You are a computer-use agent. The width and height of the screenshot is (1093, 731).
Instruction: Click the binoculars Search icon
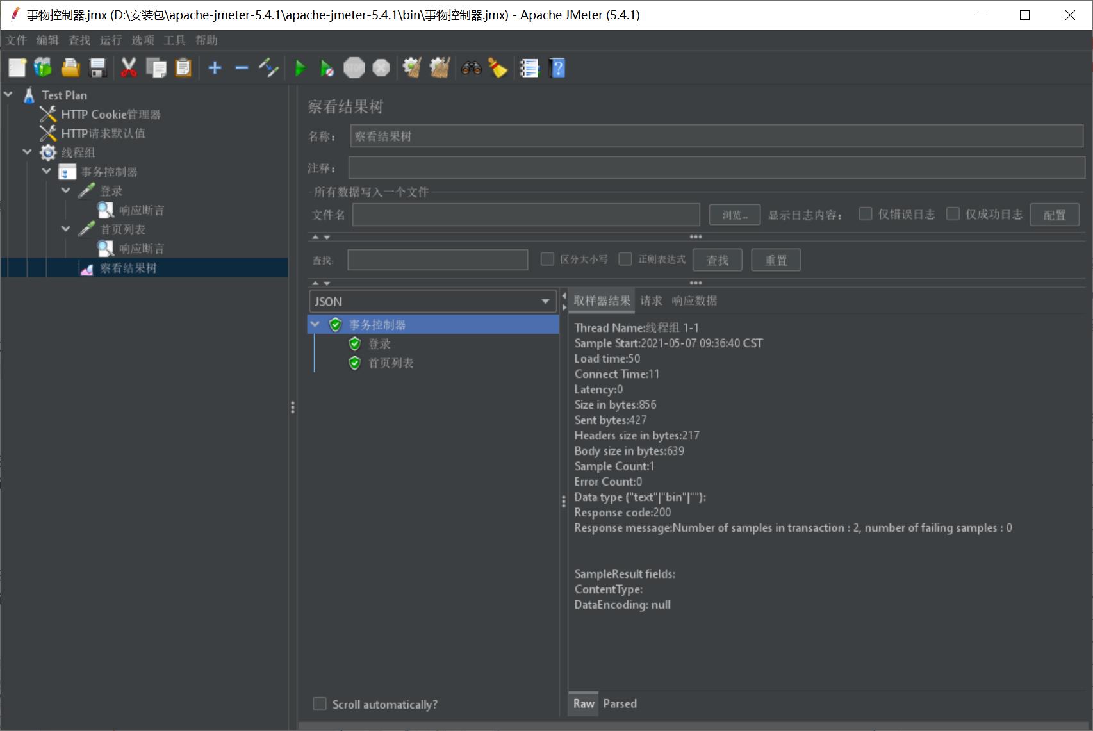click(472, 67)
